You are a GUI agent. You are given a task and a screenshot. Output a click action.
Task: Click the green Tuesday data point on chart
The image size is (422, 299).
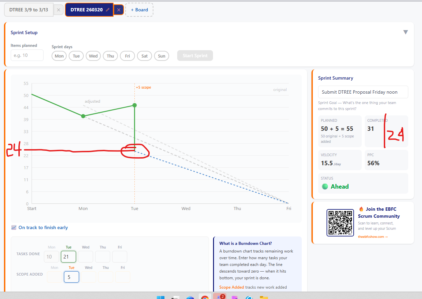pyautogui.click(x=135, y=105)
